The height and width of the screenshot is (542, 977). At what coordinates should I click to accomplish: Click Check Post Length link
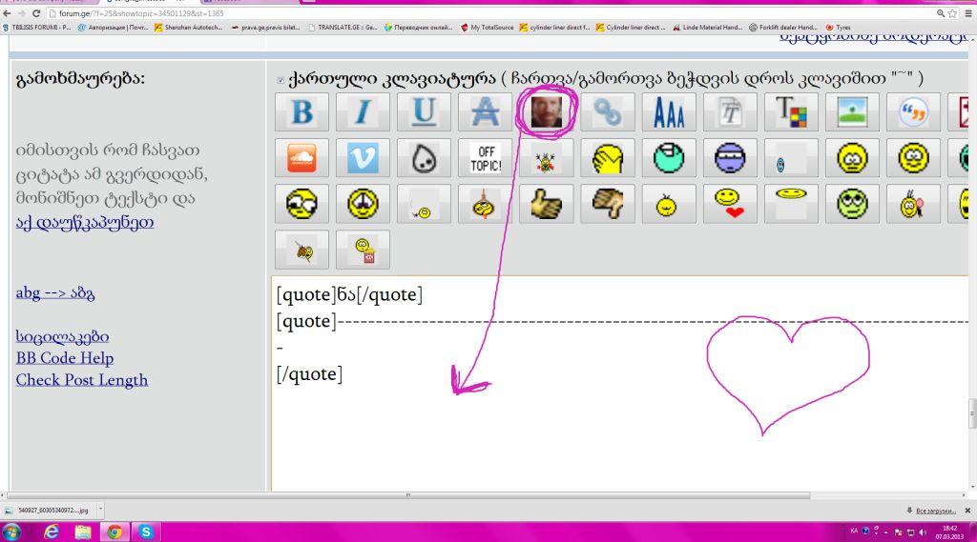coord(82,380)
